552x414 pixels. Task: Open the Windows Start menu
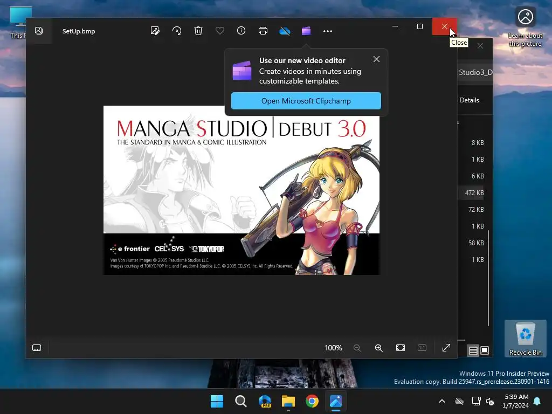(217, 401)
